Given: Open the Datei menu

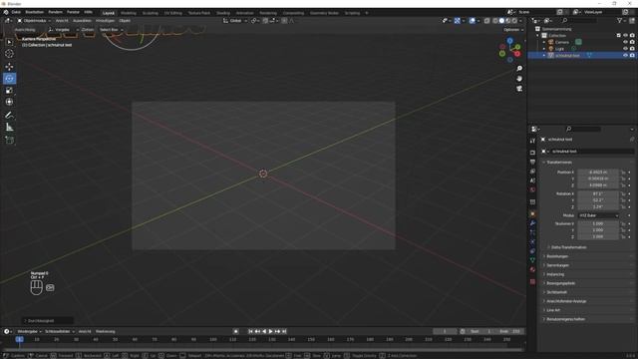Looking at the screenshot, I should (16, 12).
